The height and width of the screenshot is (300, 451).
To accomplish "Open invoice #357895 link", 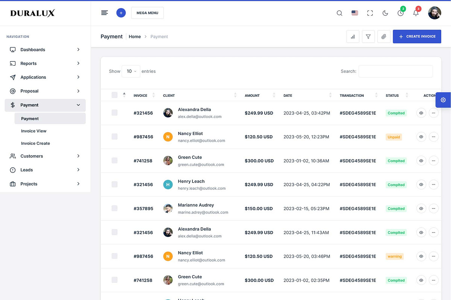I will pyautogui.click(x=143, y=208).
